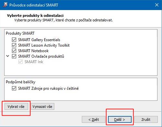The width and height of the screenshot is (162, 127).
Task: Toggle SMART Ovladače produktů checkbox
Action: (x=14, y=56)
